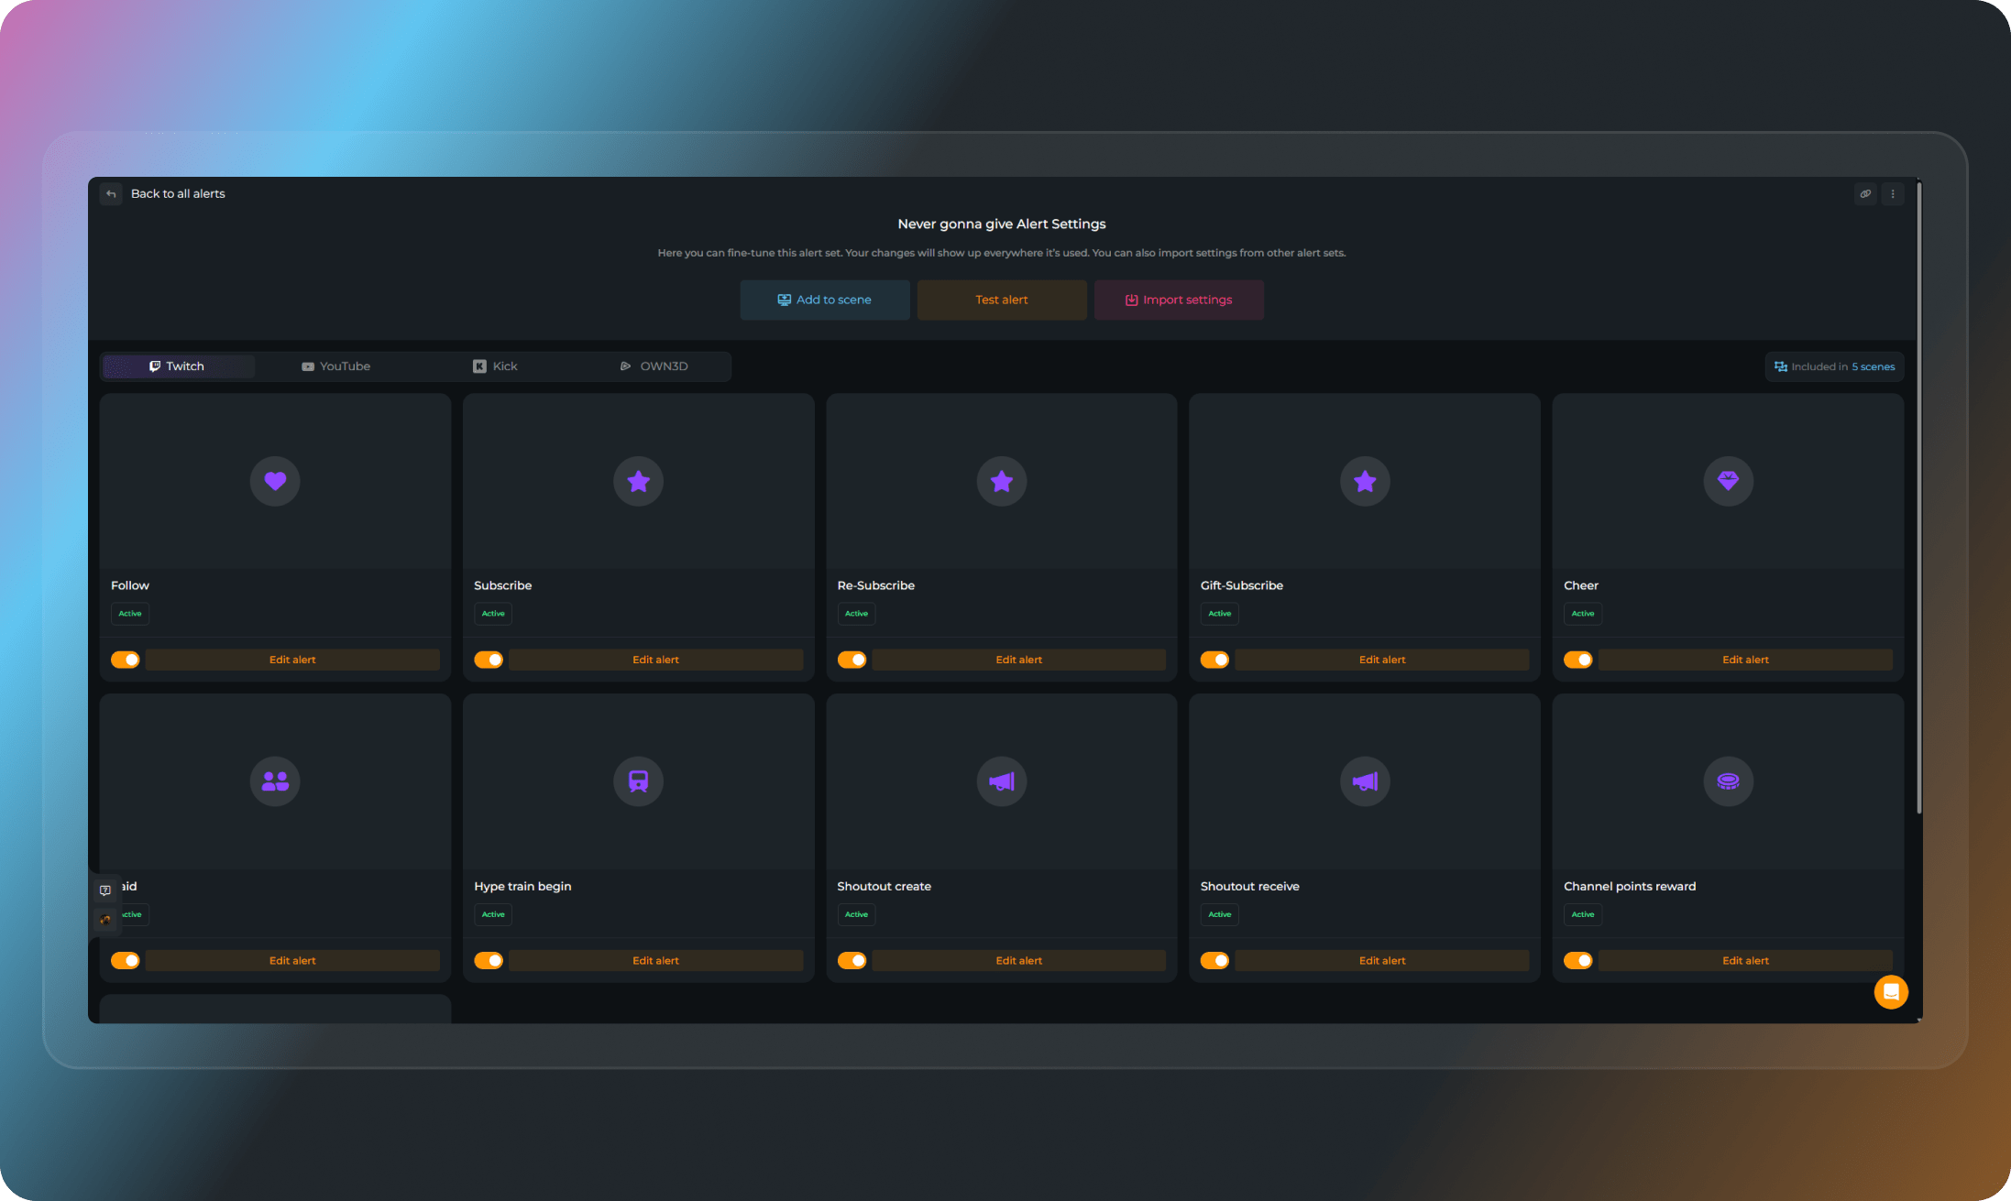Turn off Shoutout receive alert toggle
Viewport: 2011px width, 1201px height.
click(1214, 960)
